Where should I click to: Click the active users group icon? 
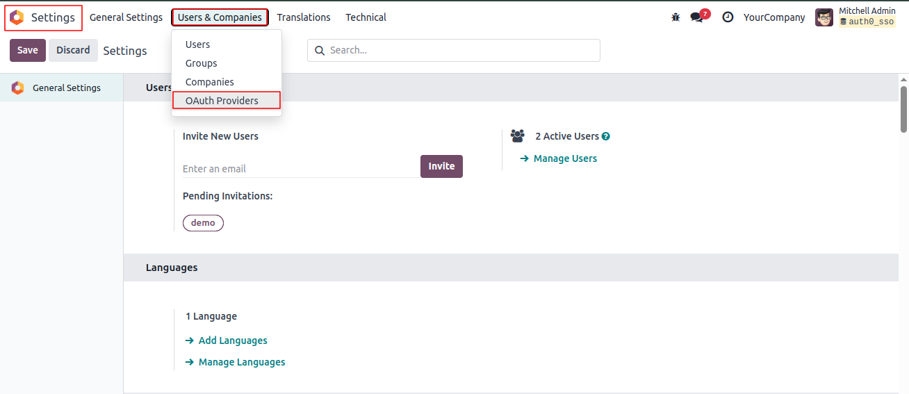click(517, 136)
